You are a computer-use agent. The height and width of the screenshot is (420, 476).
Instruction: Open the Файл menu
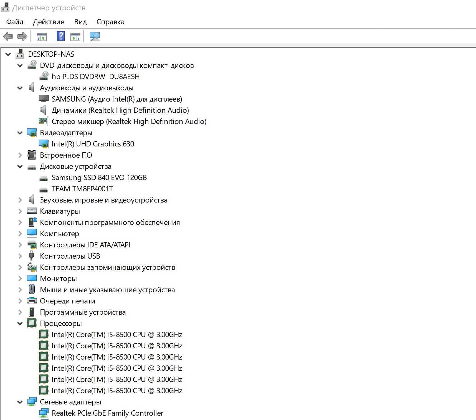coord(15,22)
